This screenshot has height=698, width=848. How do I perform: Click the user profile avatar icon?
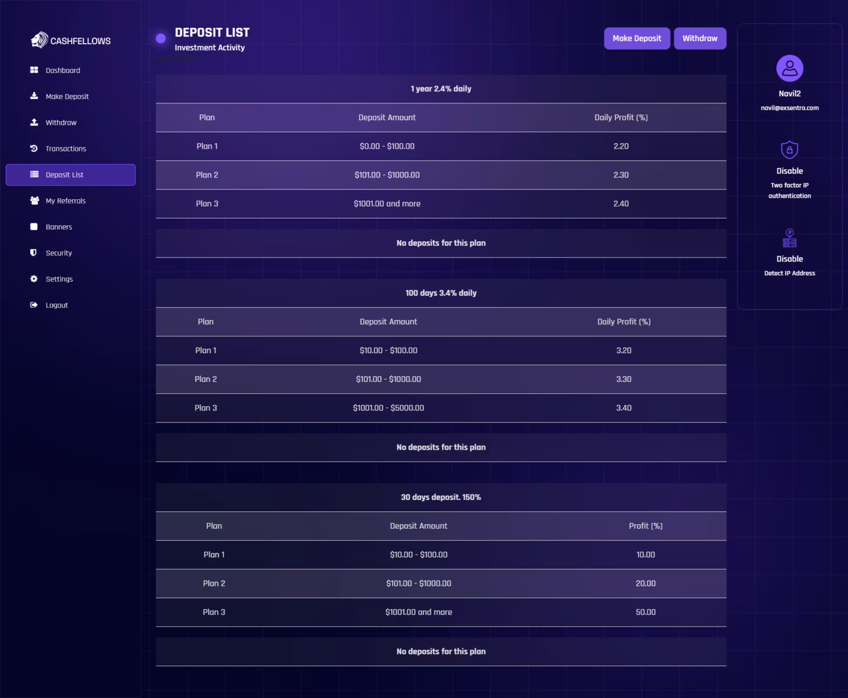click(789, 68)
